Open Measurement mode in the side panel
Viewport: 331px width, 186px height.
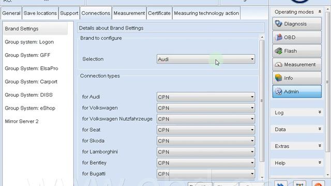point(297,65)
